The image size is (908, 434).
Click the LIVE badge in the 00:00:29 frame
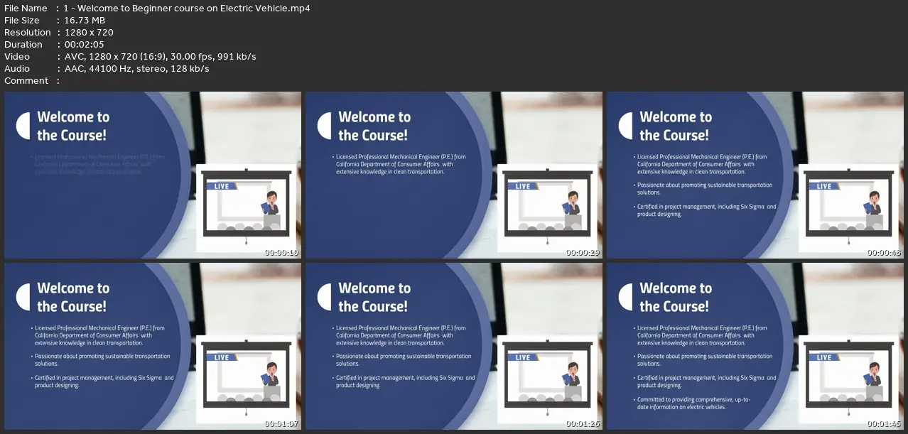(523, 186)
